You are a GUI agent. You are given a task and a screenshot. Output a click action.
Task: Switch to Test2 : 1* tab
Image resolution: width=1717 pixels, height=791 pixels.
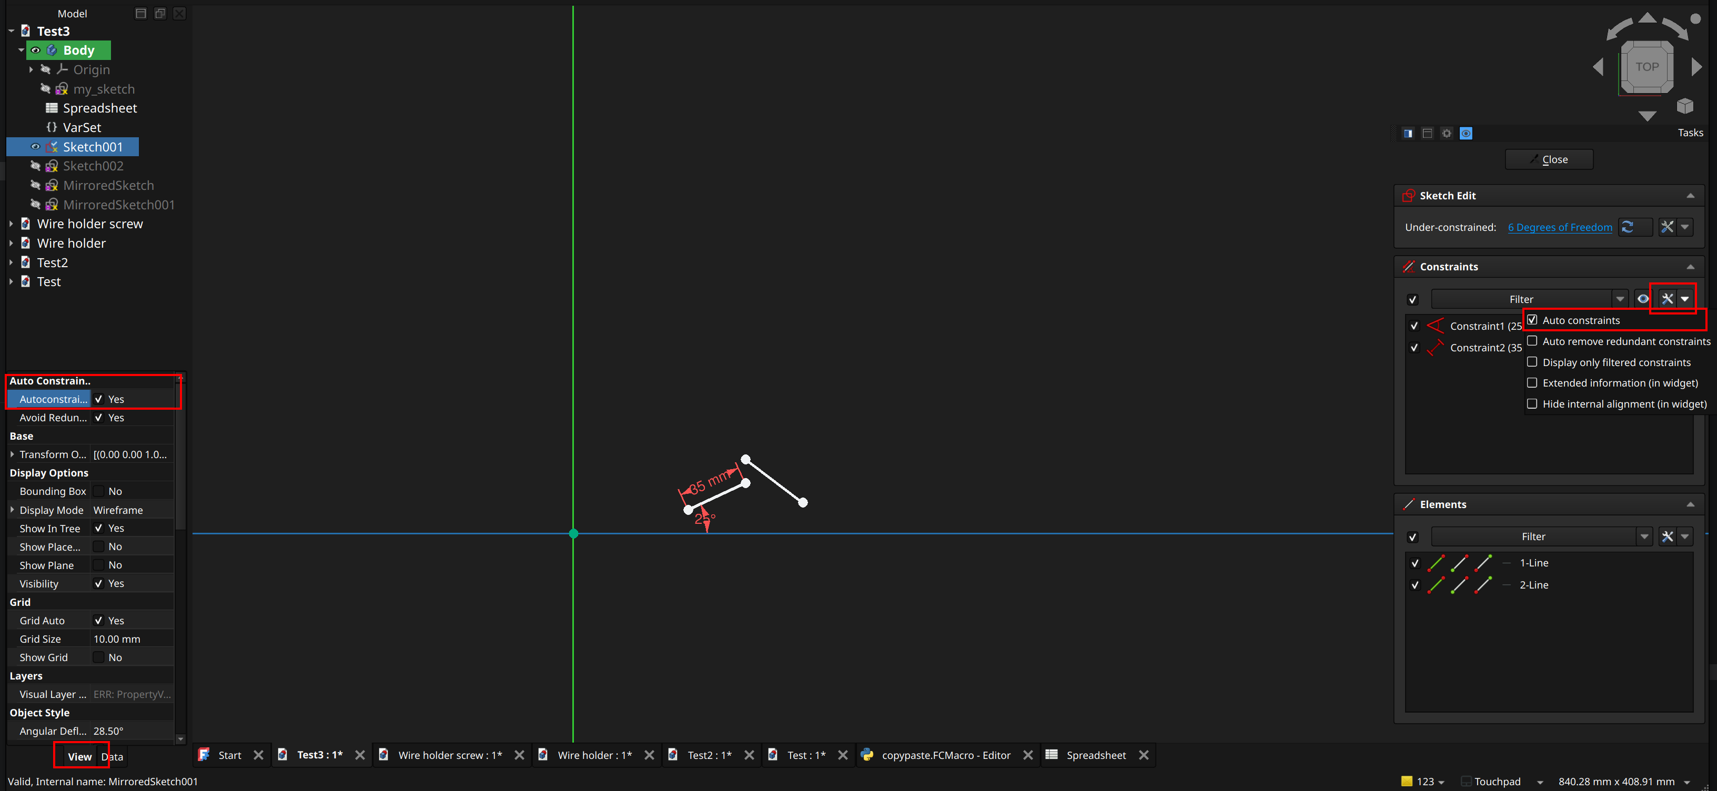[x=709, y=755]
